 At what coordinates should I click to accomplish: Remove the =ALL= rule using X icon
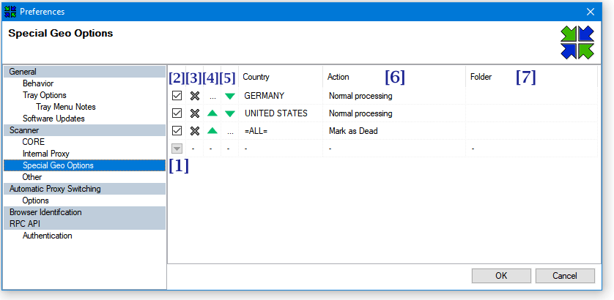pos(195,131)
